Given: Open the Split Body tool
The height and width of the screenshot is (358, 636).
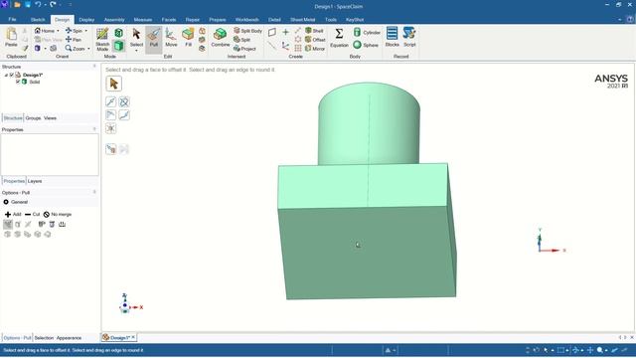Looking at the screenshot, I should tap(247, 31).
